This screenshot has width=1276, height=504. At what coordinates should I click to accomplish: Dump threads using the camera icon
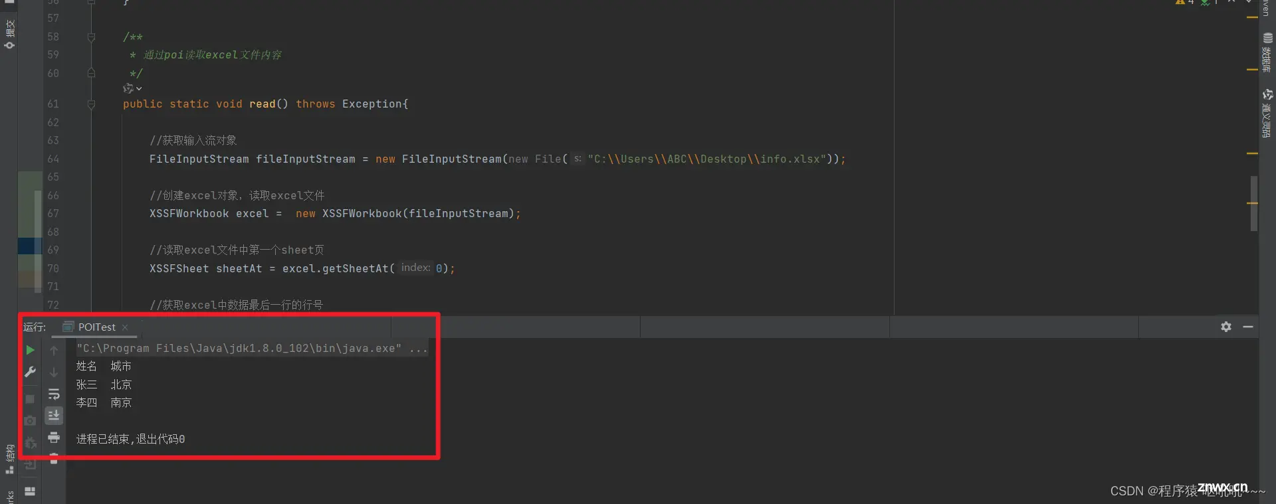[x=30, y=421]
